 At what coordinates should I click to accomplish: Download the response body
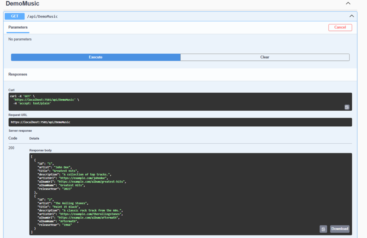click(339, 229)
